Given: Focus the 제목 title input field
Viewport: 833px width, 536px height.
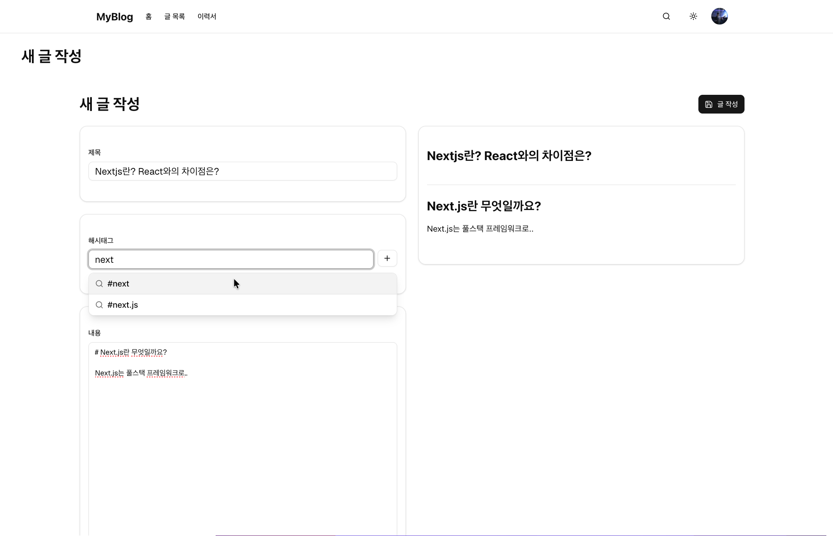Looking at the screenshot, I should click(x=243, y=171).
